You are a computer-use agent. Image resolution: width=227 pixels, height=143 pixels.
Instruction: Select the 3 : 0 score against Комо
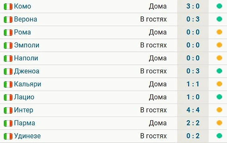point(193,6)
